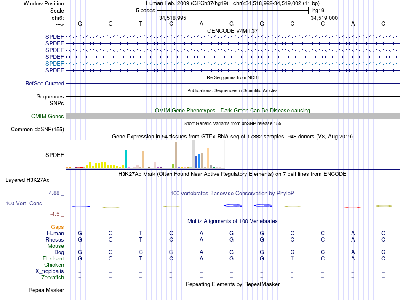The height and width of the screenshot is (300, 400).
Task: Click the SPDEF label beside the GTEx chart
Action: [55, 155]
